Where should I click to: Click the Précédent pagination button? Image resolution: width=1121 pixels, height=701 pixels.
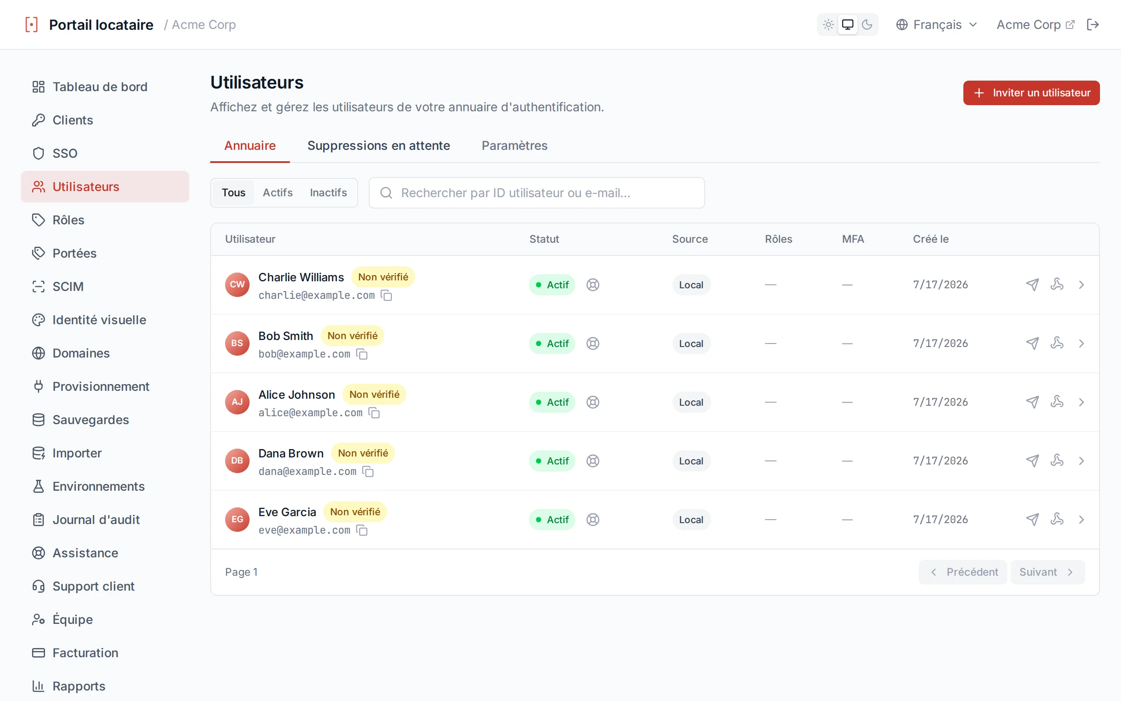pos(962,572)
